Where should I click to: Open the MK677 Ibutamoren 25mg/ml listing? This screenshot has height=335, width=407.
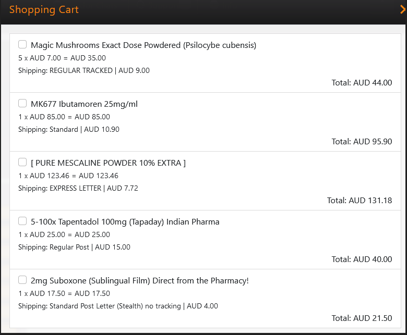tap(84, 104)
